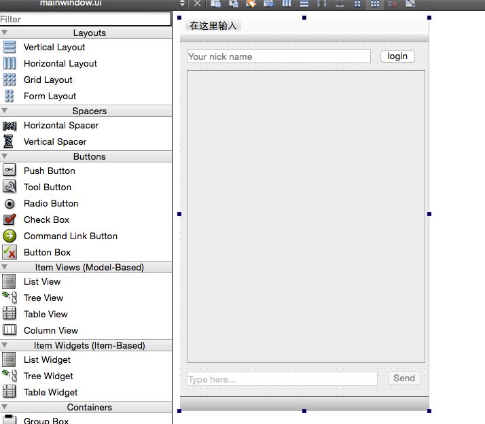This screenshot has width=485, height=424.
Task: Switch to Edit Signals/Slots mode icon
Action: pos(234,3)
